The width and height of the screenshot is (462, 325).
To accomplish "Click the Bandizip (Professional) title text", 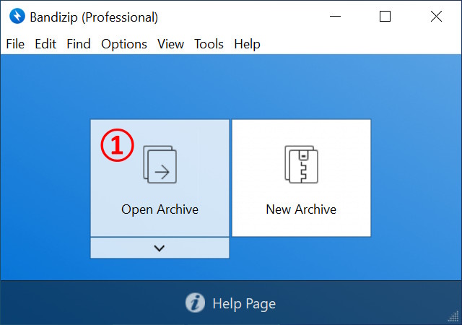I will pos(94,17).
